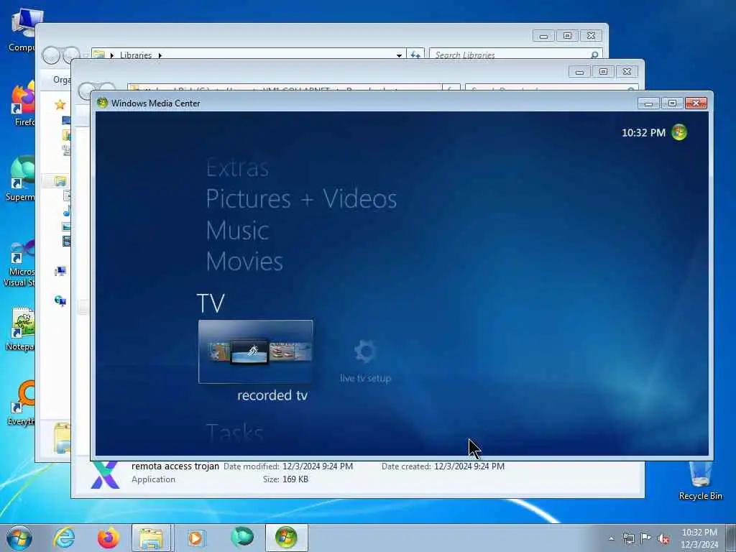Open the Start menu

point(19,538)
